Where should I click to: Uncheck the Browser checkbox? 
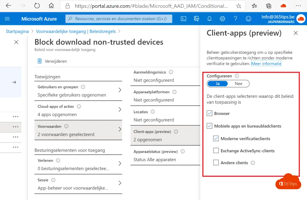(210, 114)
